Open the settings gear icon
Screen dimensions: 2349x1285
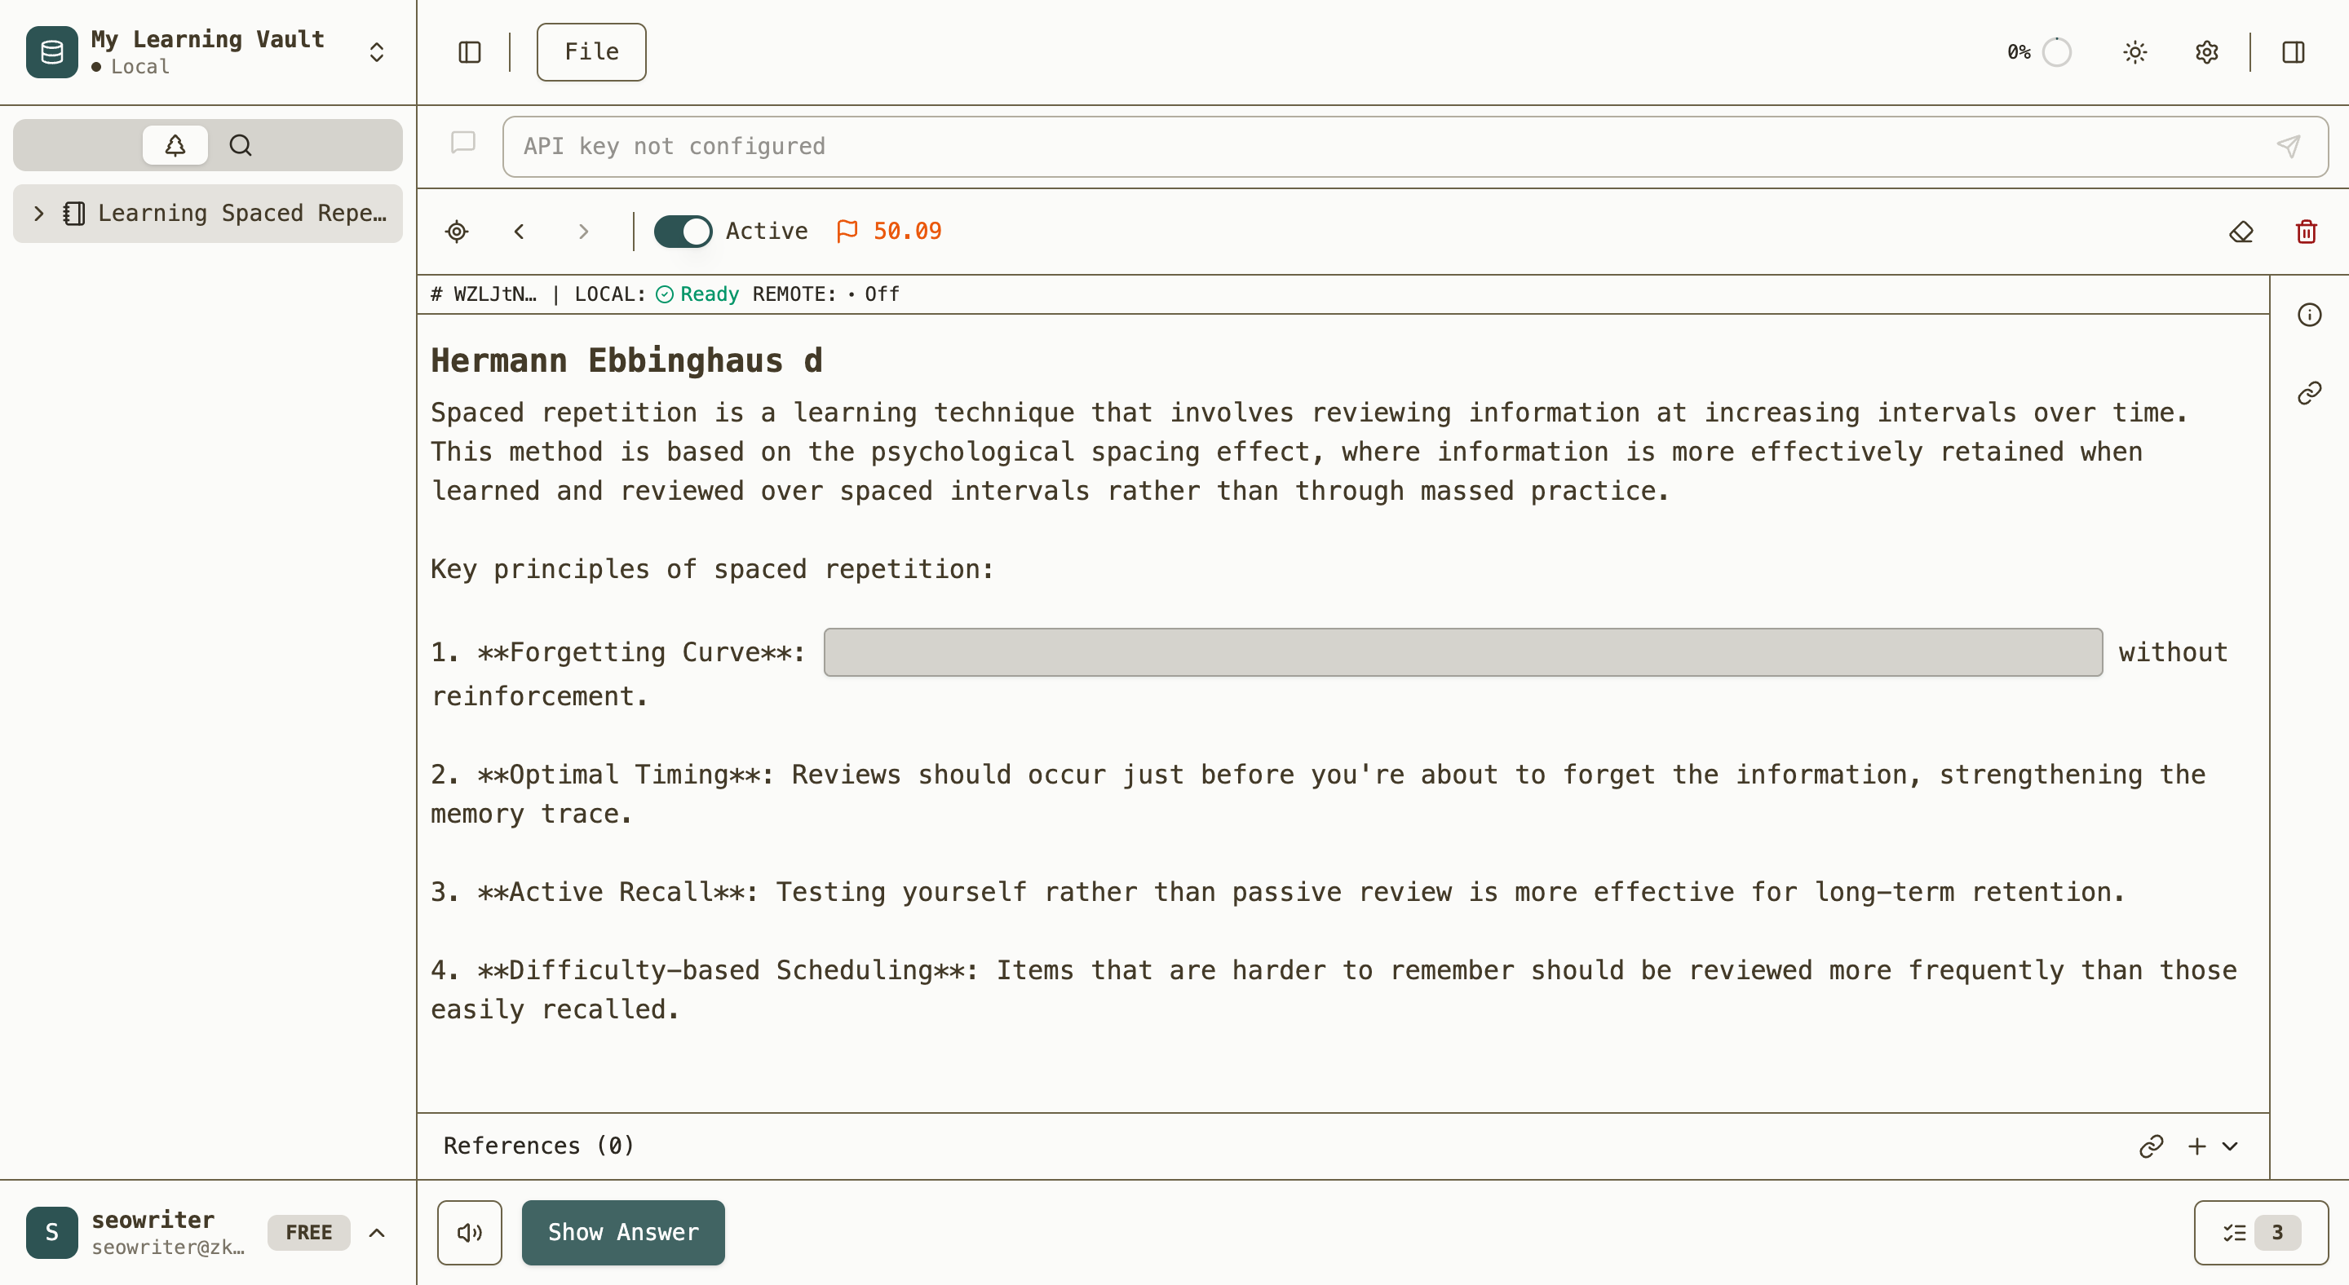pos(2205,52)
